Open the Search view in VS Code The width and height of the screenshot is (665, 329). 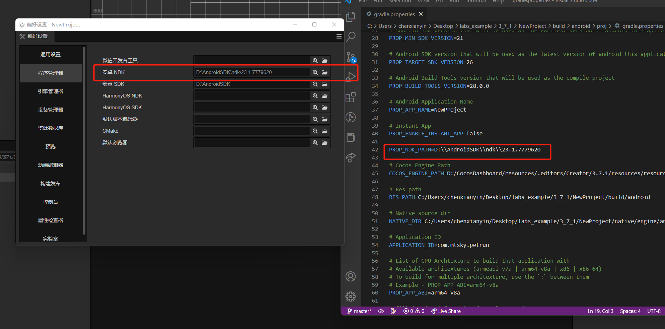351,37
